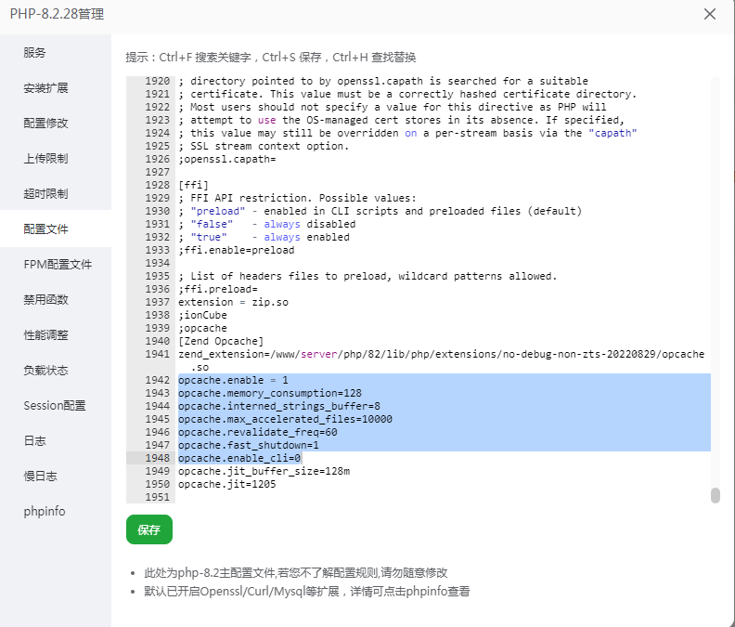Open 禁用函数 section
735x627 pixels.
45,300
